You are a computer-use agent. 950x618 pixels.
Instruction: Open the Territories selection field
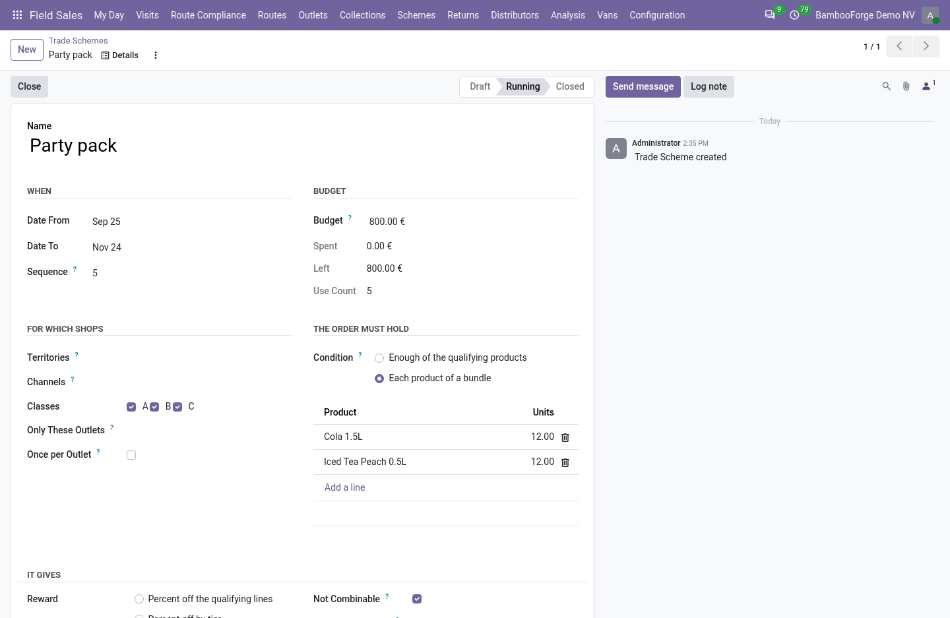point(208,357)
